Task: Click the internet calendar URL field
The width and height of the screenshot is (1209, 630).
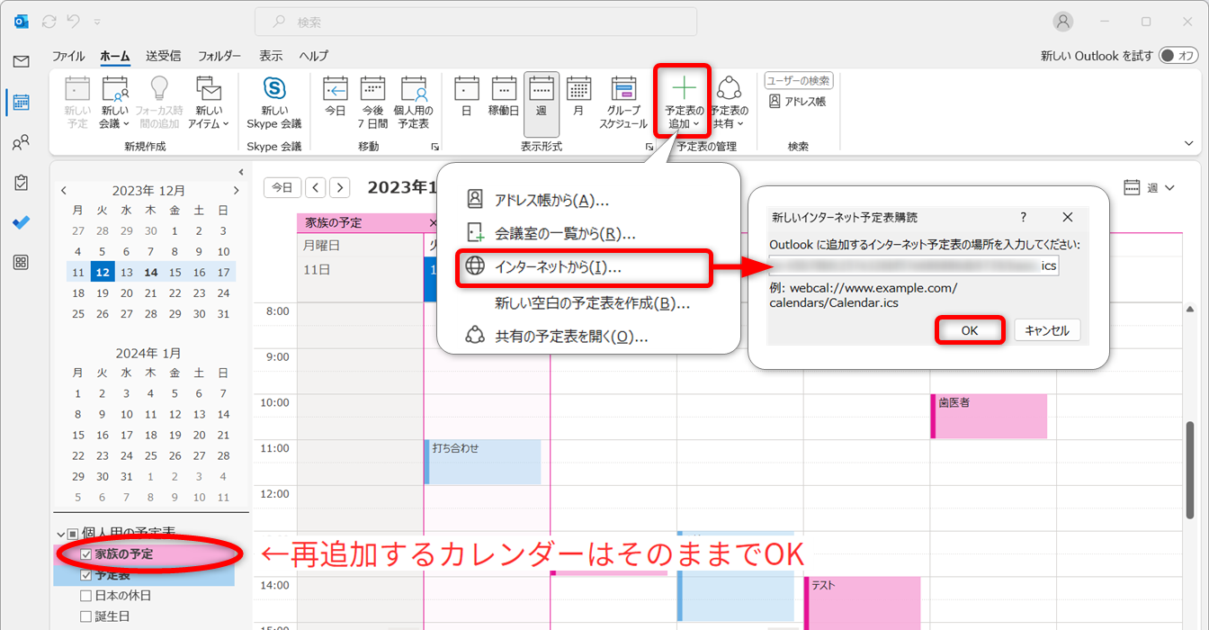Action: click(x=913, y=265)
